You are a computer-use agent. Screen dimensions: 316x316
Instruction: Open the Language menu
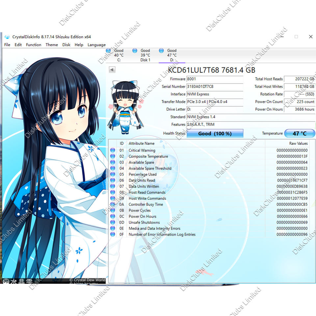(96, 45)
